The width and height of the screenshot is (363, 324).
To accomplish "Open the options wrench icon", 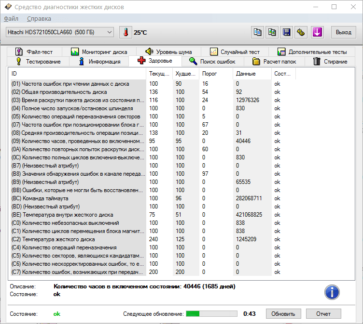I will click(x=301, y=32).
